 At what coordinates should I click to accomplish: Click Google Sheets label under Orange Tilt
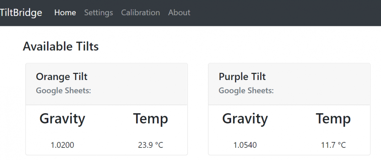pos(63,91)
